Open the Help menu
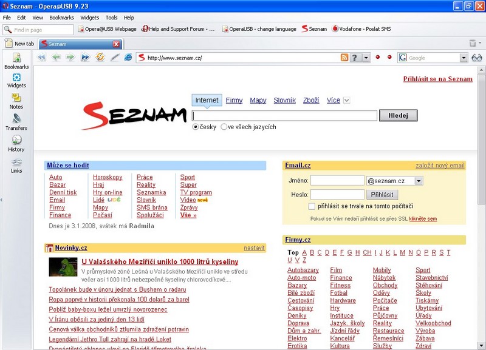486x350 pixels. click(x=129, y=18)
